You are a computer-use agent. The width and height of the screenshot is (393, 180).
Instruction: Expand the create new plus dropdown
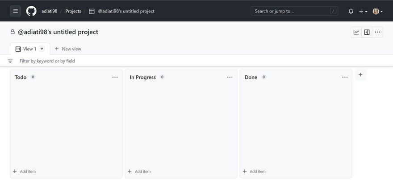(x=363, y=11)
